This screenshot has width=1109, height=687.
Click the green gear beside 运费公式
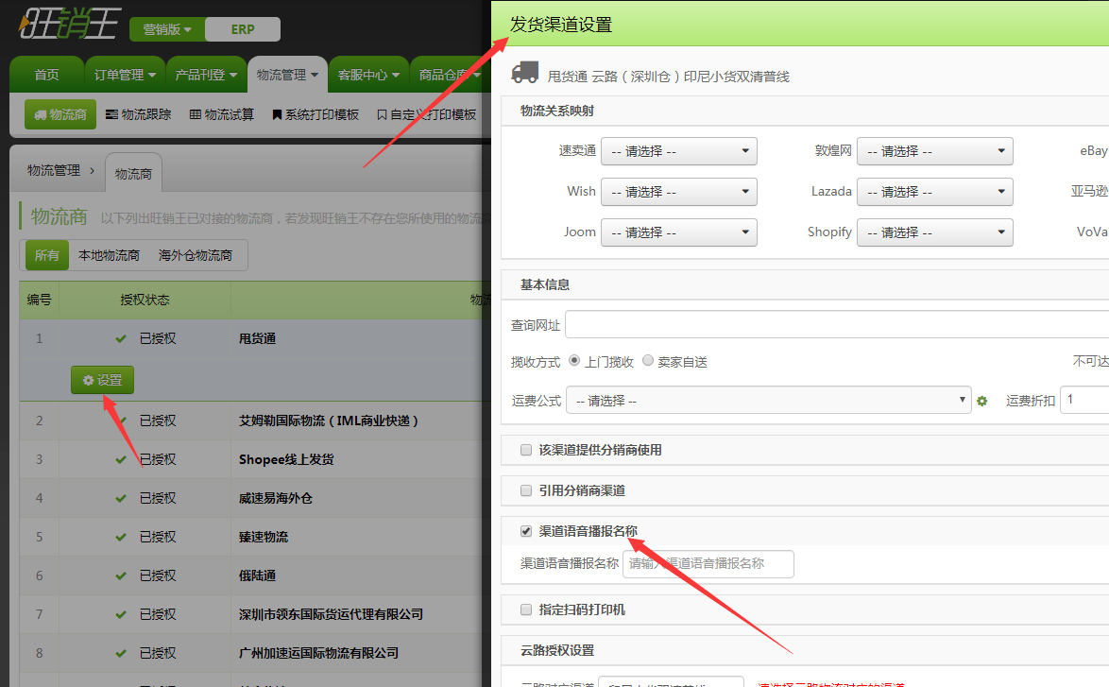click(981, 402)
